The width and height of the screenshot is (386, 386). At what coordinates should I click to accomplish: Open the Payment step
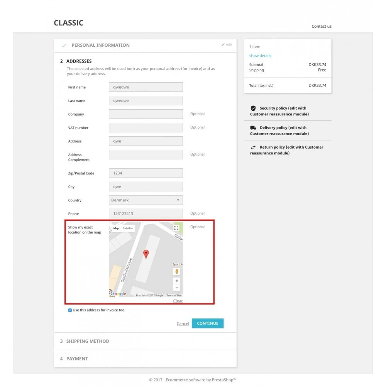[145, 359]
